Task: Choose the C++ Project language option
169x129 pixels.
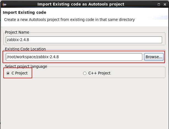Action: coord(85,73)
